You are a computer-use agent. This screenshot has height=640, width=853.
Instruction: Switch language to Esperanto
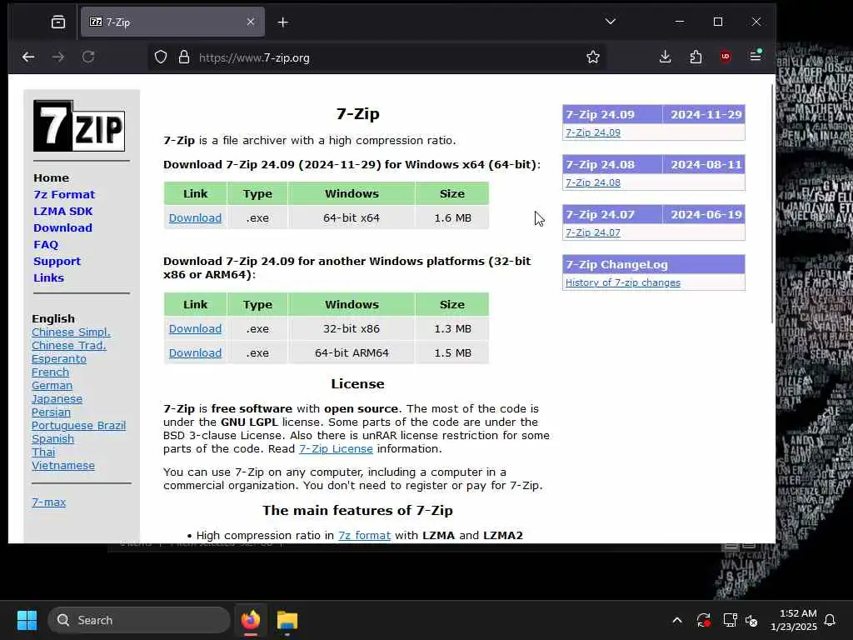(x=59, y=358)
